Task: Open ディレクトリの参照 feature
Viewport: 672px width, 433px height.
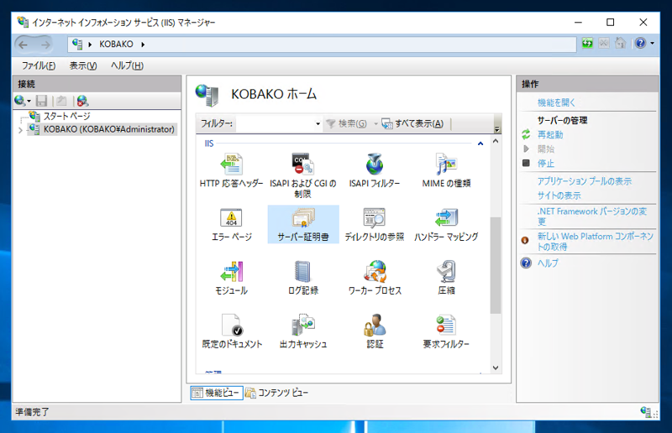Action: coord(374,224)
